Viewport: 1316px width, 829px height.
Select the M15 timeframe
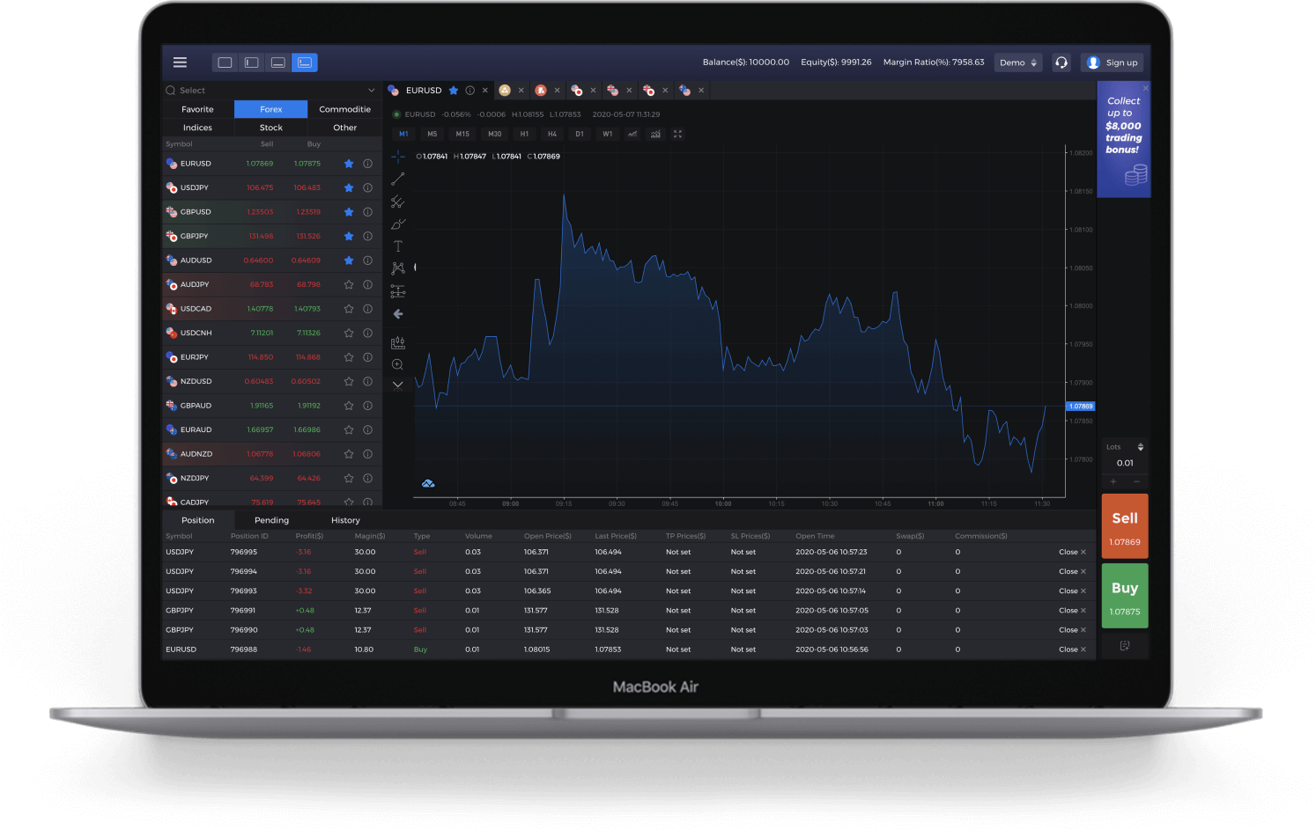[x=462, y=135]
